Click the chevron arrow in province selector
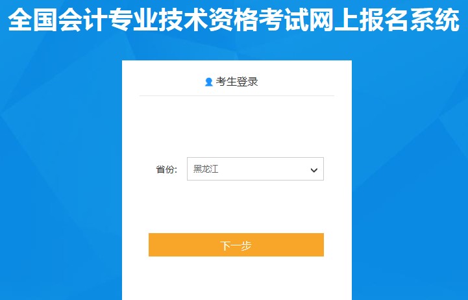This screenshot has width=468, height=300. click(314, 170)
